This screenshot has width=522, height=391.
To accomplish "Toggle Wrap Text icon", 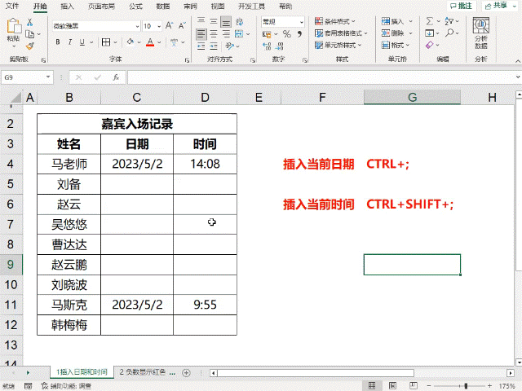I will 239,22.
